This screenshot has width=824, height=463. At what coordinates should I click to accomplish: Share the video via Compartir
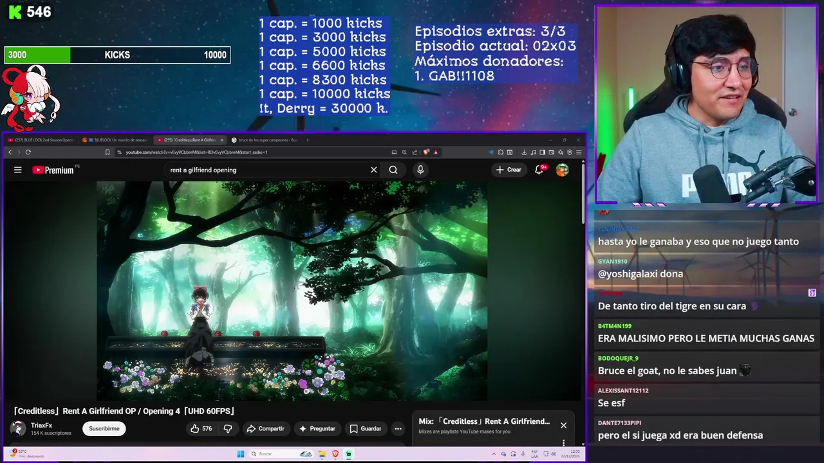coord(265,428)
